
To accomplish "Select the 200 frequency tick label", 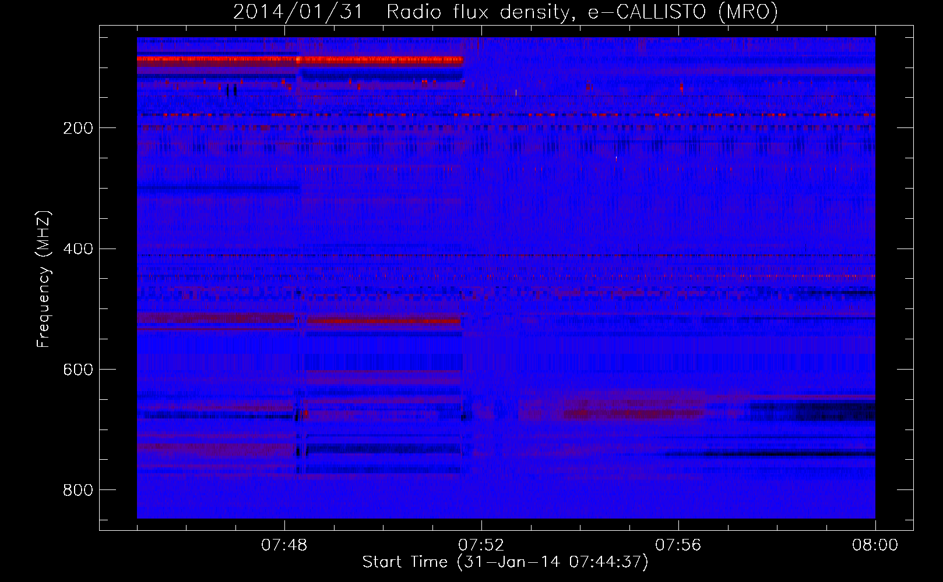I will coord(78,128).
